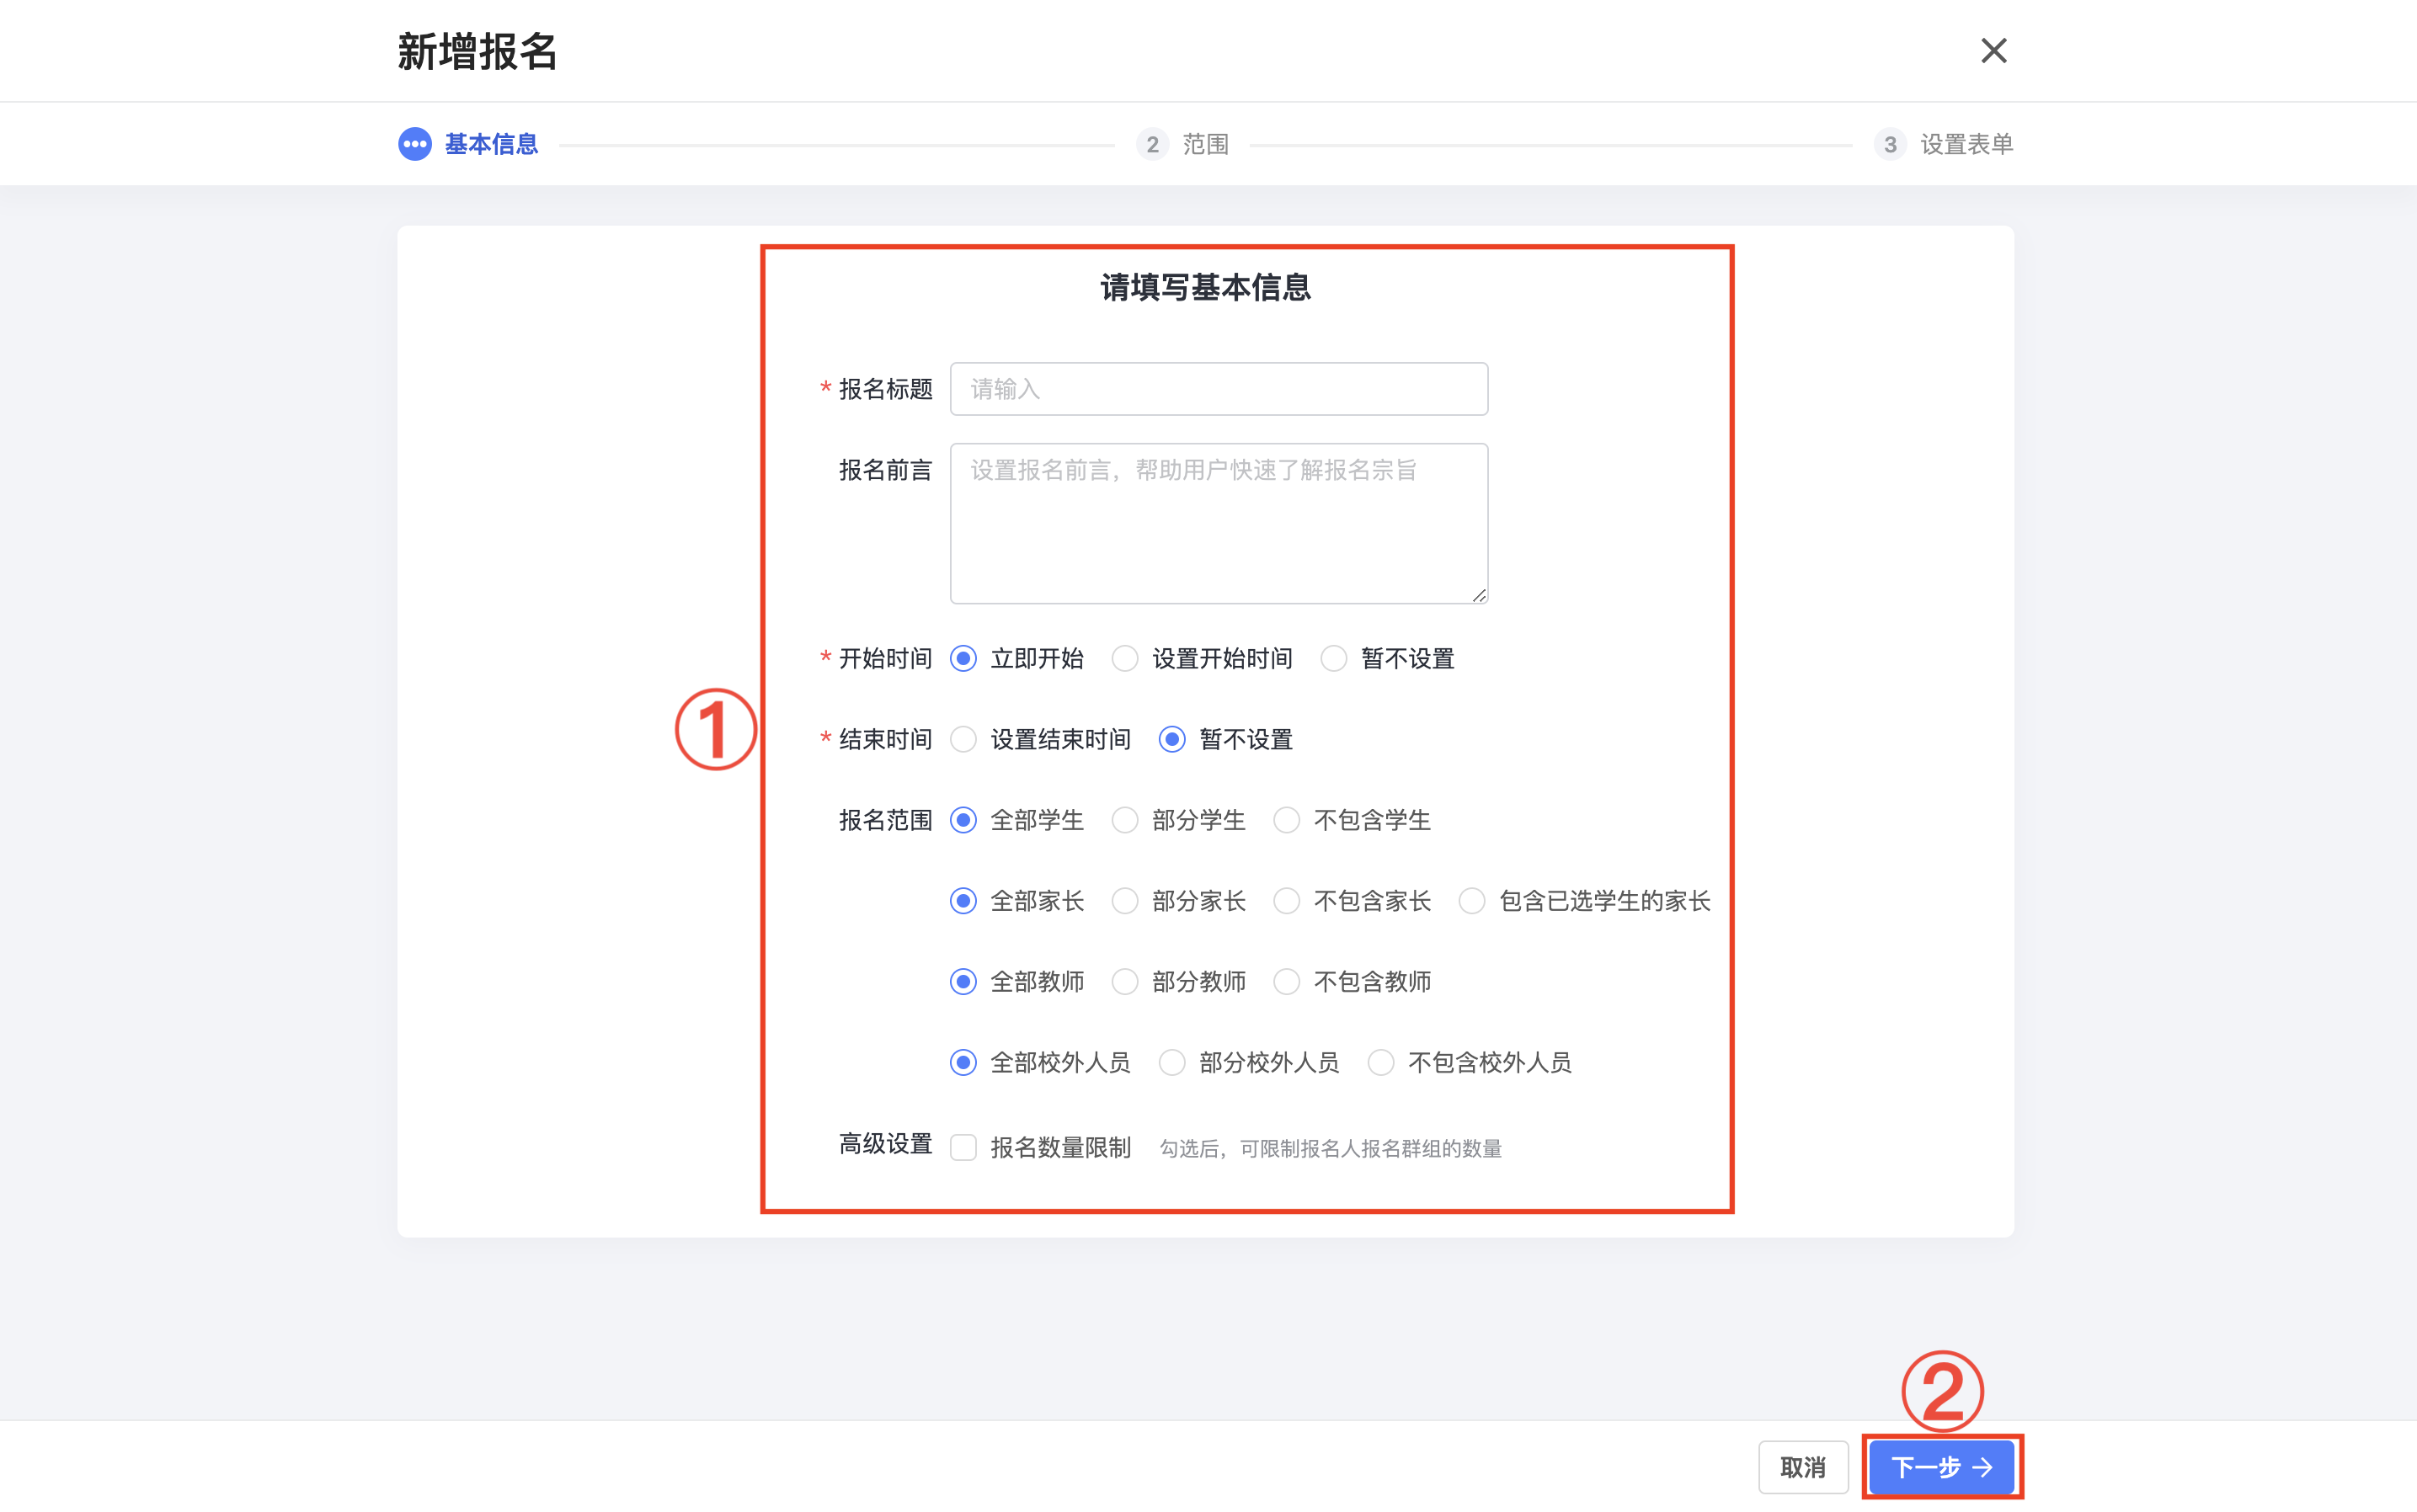Click the hint text 勾选后，可限制报名人报名群组的数量
The image size is (2417, 1512).
(1331, 1149)
